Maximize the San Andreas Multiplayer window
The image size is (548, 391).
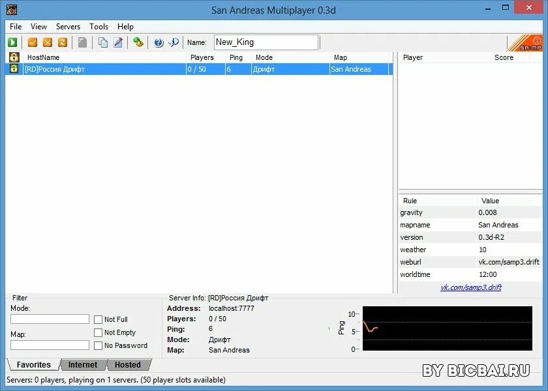click(x=506, y=8)
